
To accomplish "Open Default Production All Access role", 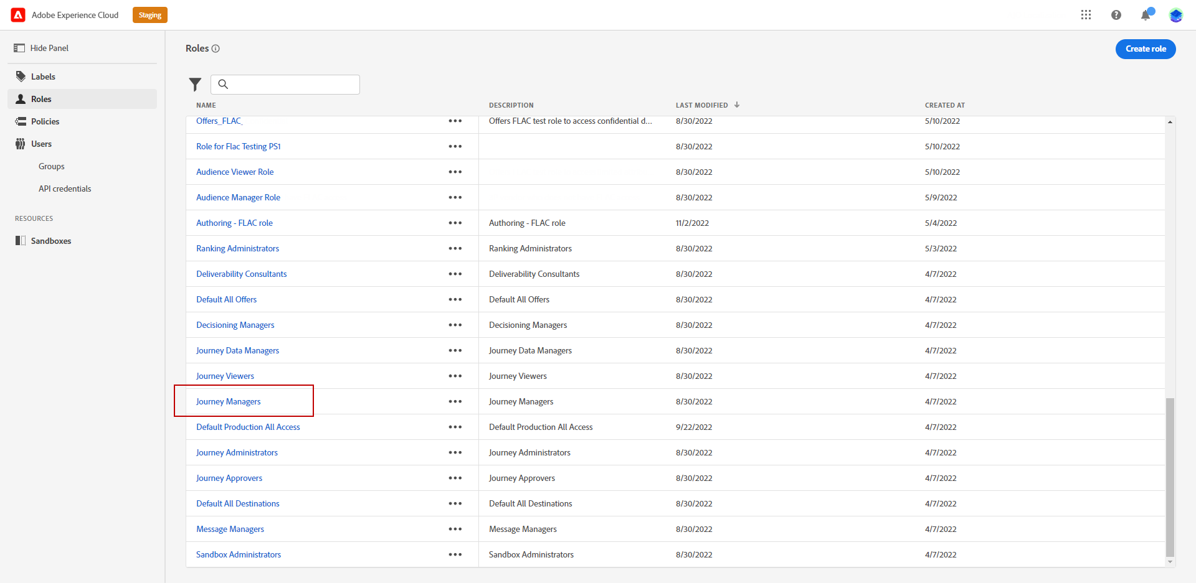I will pyautogui.click(x=248, y=427).
